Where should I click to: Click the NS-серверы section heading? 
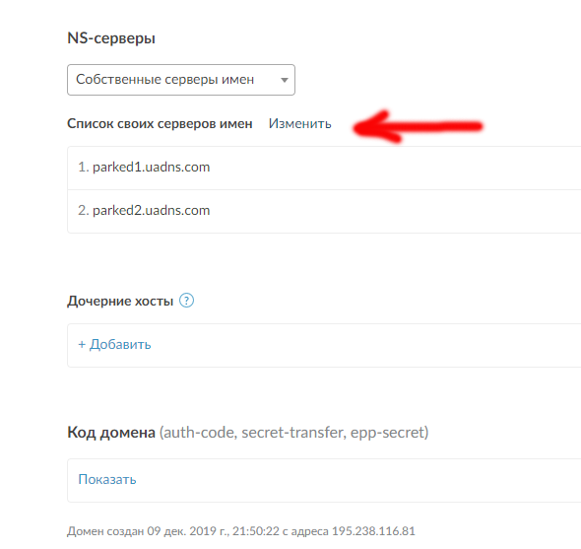coord(111,38)
